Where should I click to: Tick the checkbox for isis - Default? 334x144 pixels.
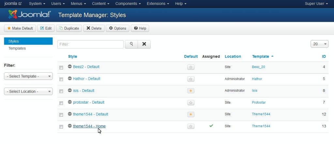coord(61,91)
